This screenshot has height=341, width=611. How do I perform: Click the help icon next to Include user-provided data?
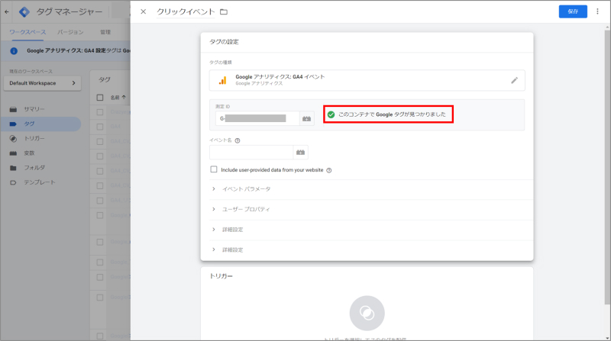[x=329, y=170]
